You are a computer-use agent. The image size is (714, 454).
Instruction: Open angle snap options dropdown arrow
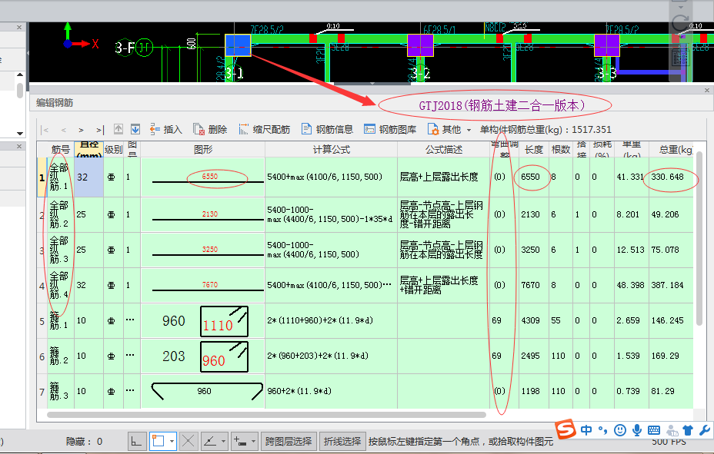pos(223,441)
